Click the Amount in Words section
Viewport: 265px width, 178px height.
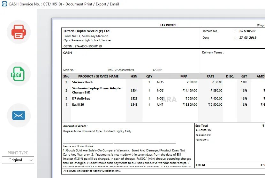75,126
